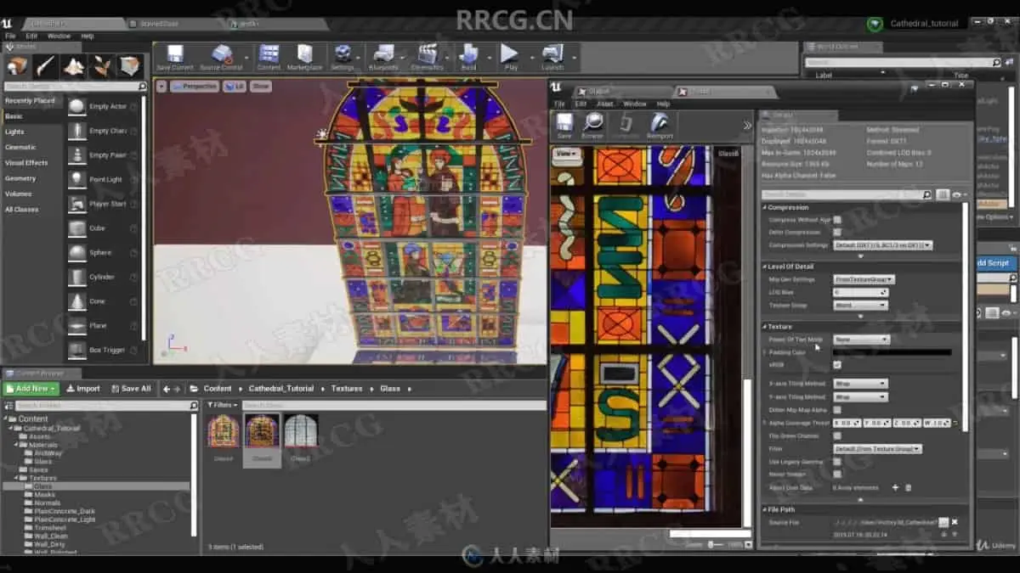Open Texture Group dropdown

click(x=860, y=305)
